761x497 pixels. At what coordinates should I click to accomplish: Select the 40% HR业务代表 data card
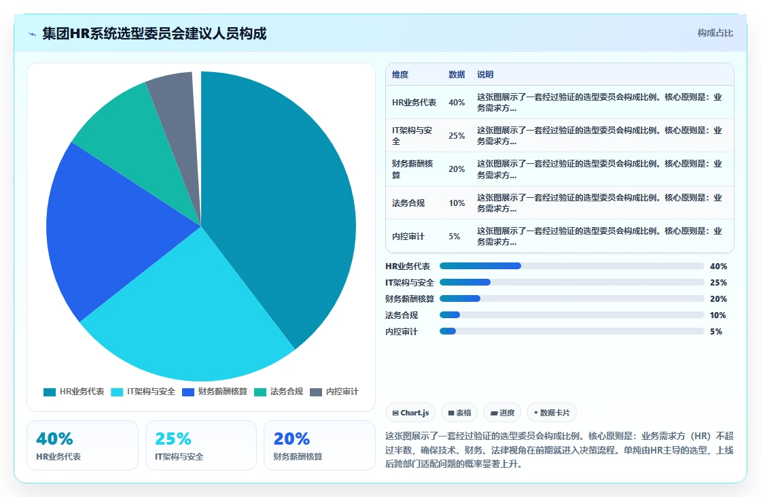coord(82,445)
